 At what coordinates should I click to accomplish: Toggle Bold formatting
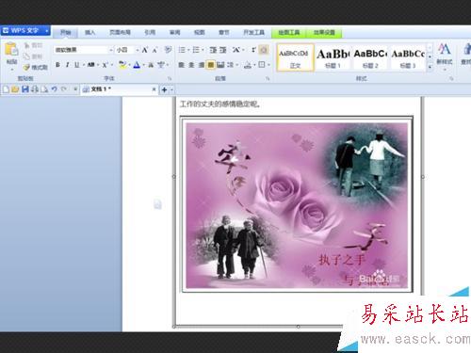click(x=57, y=65)
